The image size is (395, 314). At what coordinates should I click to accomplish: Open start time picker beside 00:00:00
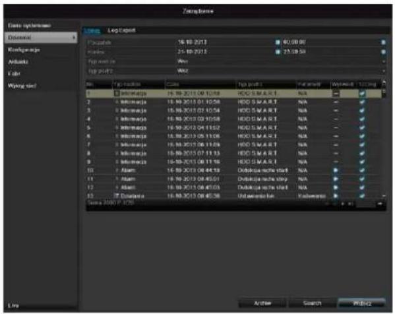pyautogui.click(x=383, y=42)
